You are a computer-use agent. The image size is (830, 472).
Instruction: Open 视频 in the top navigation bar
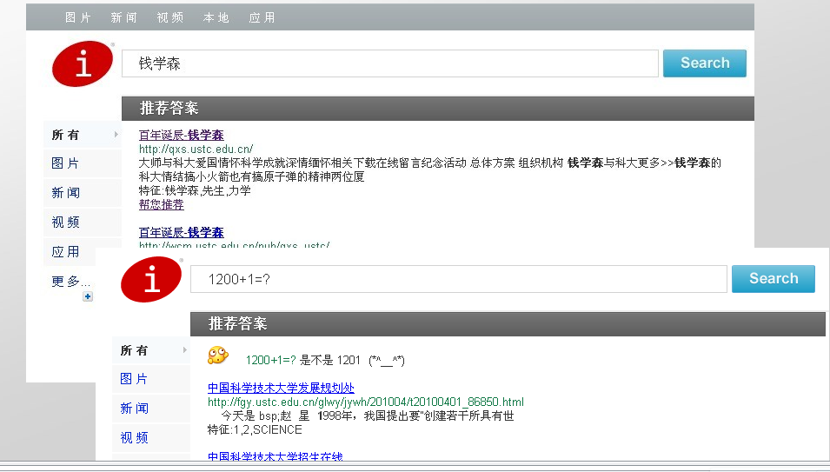click(x=170, y=17)
